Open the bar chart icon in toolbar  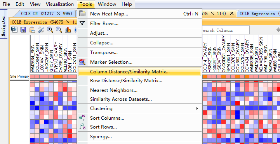point(68,29)
